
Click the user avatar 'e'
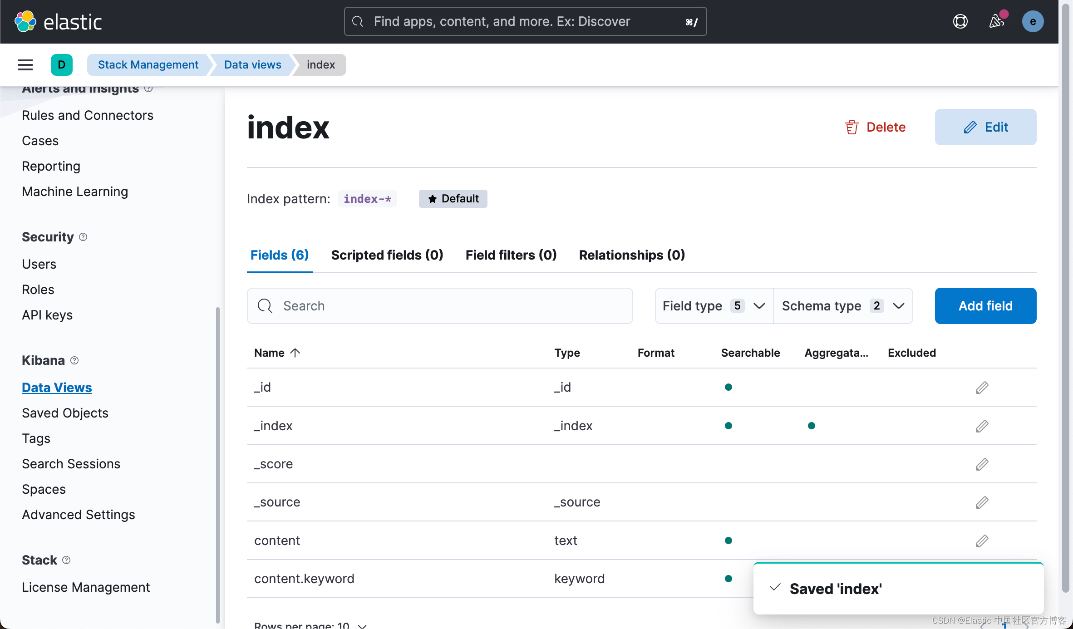(1033, 21)
